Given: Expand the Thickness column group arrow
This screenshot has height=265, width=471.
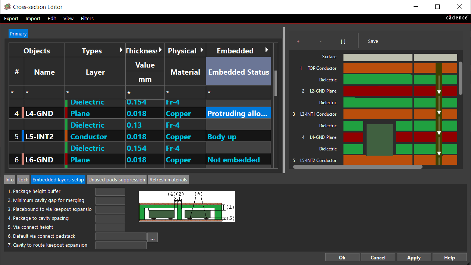Looking at the screenshot, I should click(x=161, y=50).
